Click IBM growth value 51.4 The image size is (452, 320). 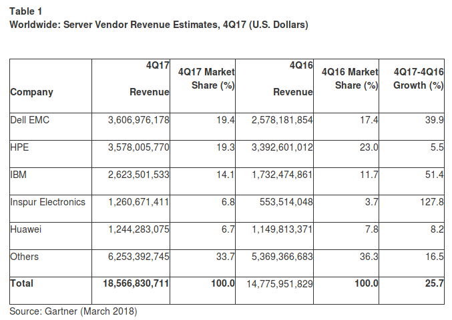click(435, 175)
